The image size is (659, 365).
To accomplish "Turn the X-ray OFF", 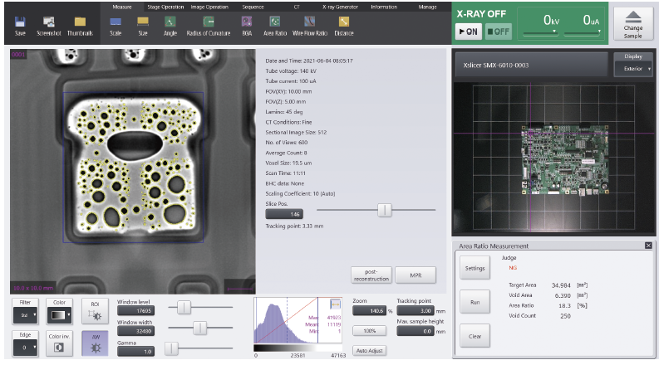I will (x=499, y=32).
